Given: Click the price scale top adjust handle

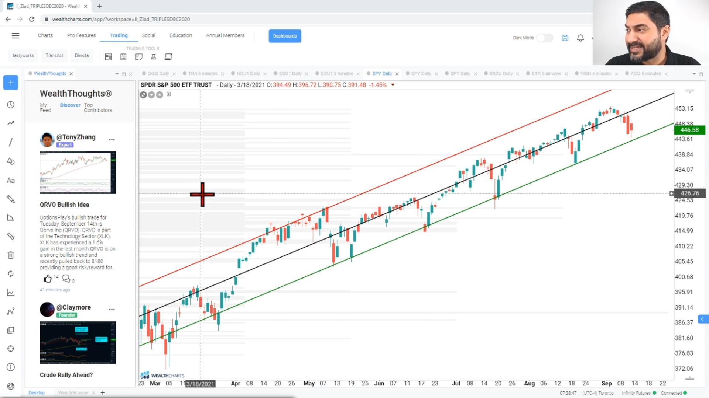Looking at the screenshot, I should pyautogui.click(x=689, y=91).
